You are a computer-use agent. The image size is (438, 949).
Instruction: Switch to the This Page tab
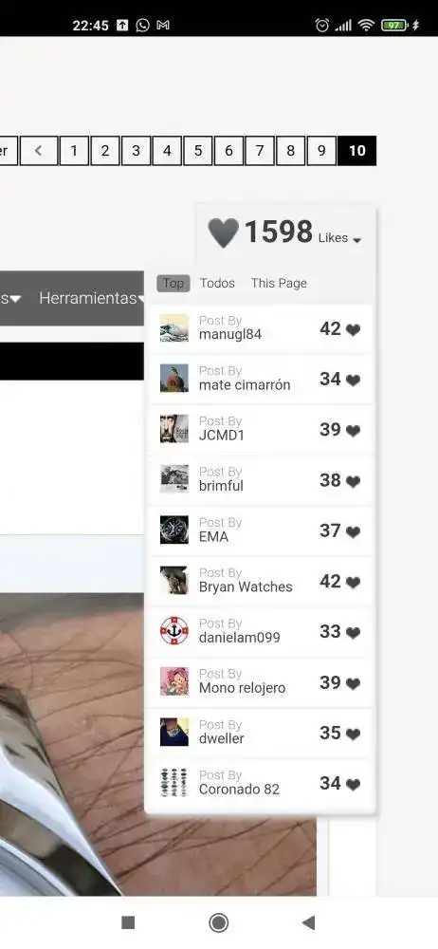tap(279, 283)
